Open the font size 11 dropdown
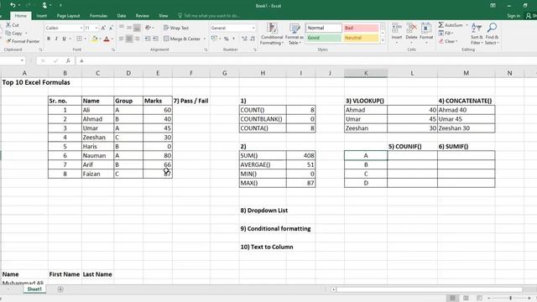537x302 pixels. pos(96,28)
